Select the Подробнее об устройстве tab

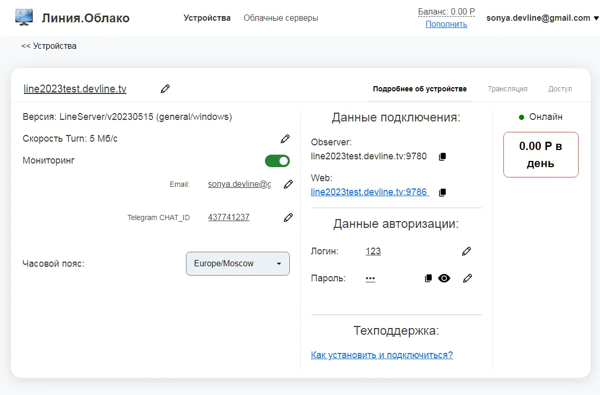(420, 89)
